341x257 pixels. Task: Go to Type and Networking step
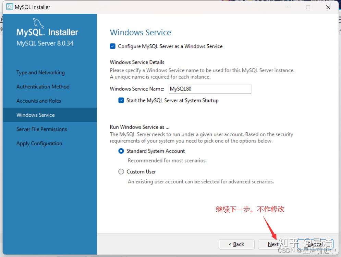tap(40, 72)
